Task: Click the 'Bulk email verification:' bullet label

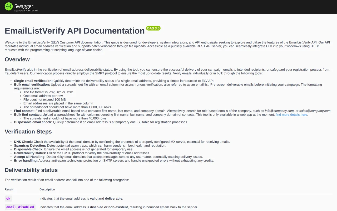Action: click(32, 85)
